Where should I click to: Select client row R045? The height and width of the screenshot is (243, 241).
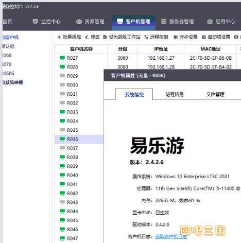coord(79,220)
